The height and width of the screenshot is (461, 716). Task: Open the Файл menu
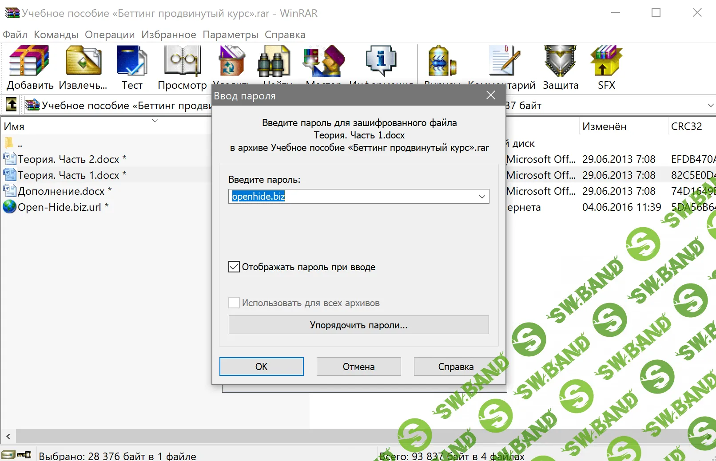click(x=15, y=35)
